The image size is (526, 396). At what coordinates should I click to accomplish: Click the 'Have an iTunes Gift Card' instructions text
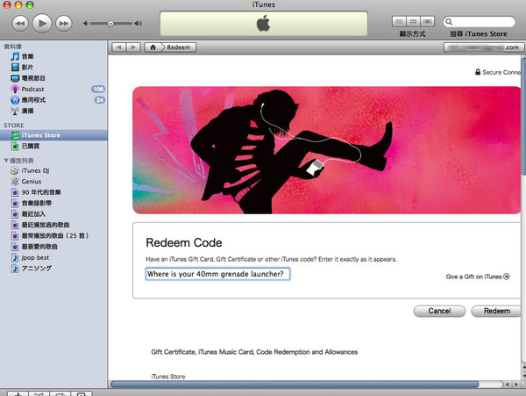[271, 259]
